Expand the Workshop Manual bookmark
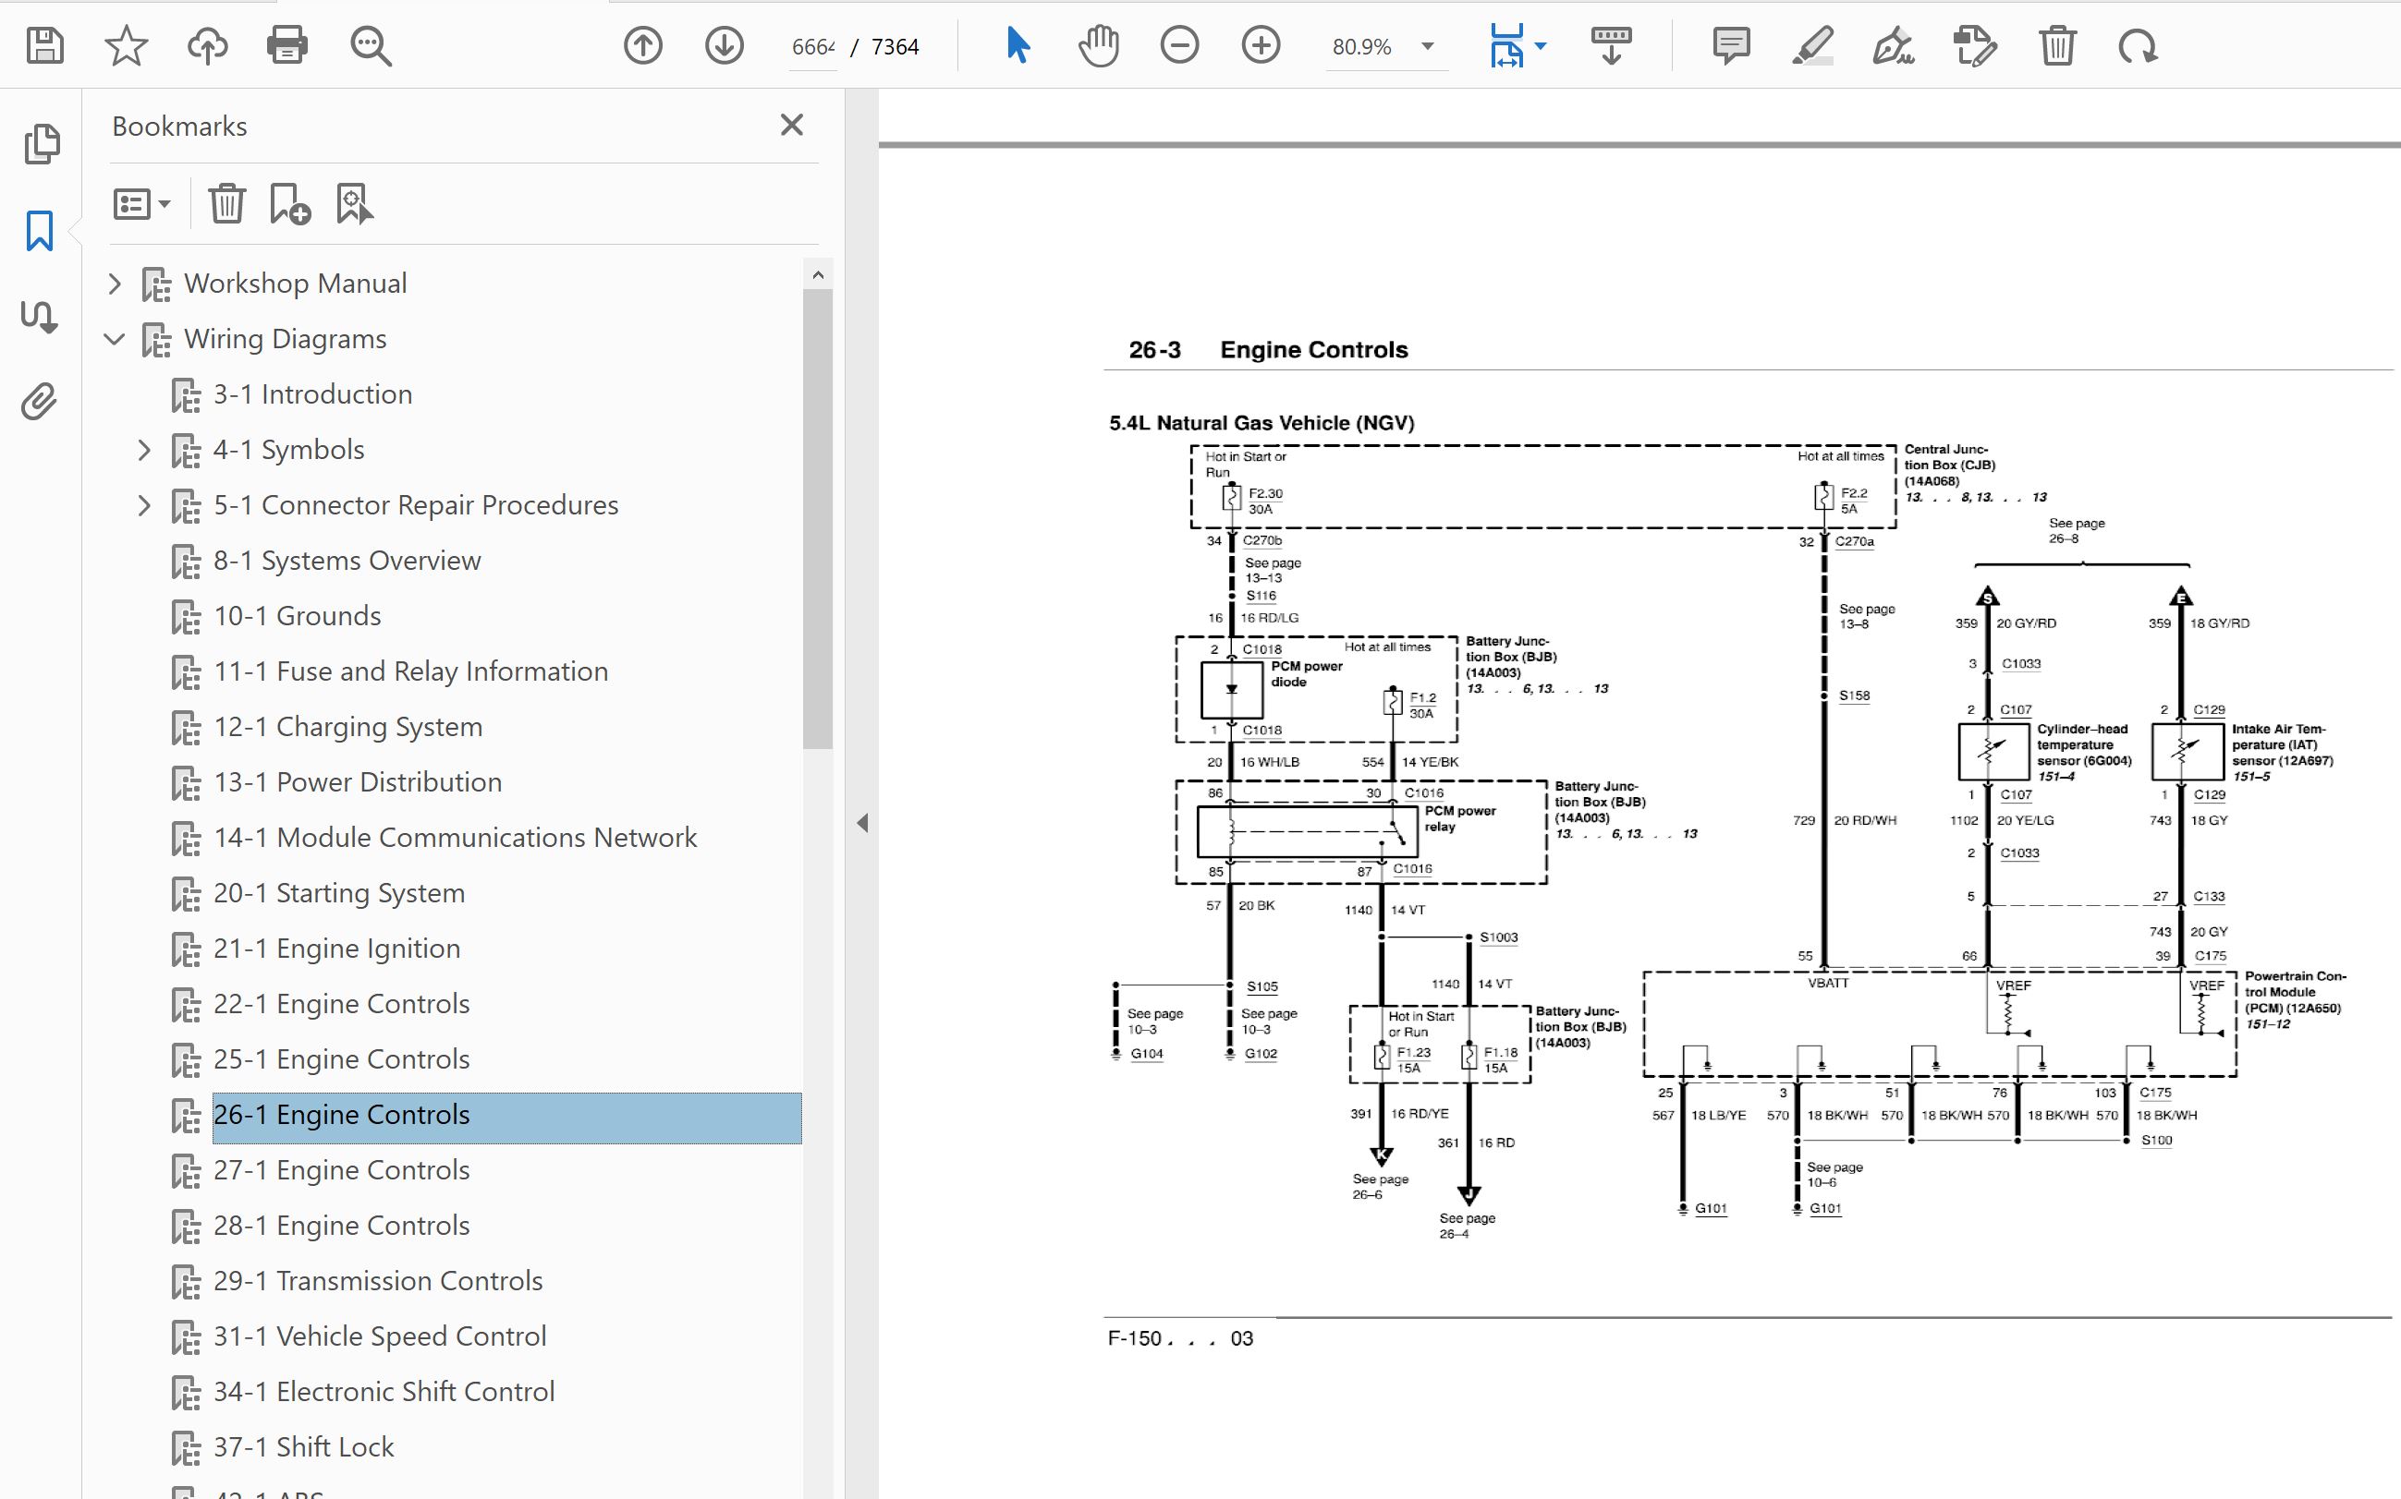 click(x=115, y=284)
